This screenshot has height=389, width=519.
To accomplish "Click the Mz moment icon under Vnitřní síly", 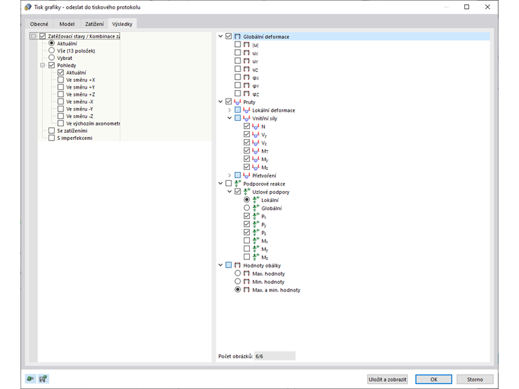I will [255, 167].
